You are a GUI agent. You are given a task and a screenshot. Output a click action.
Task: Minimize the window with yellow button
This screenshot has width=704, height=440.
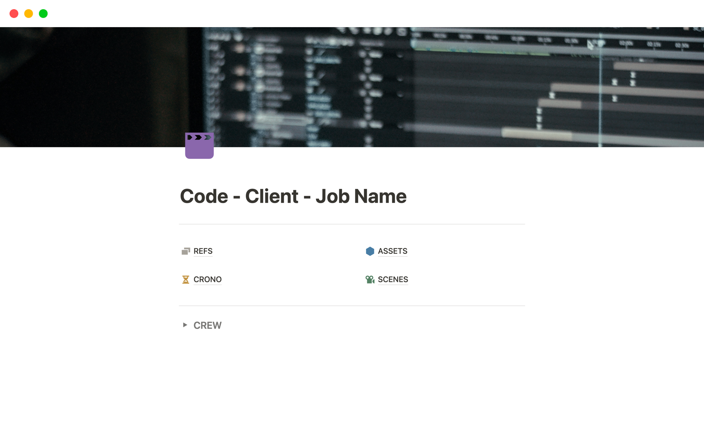(29, 14)
